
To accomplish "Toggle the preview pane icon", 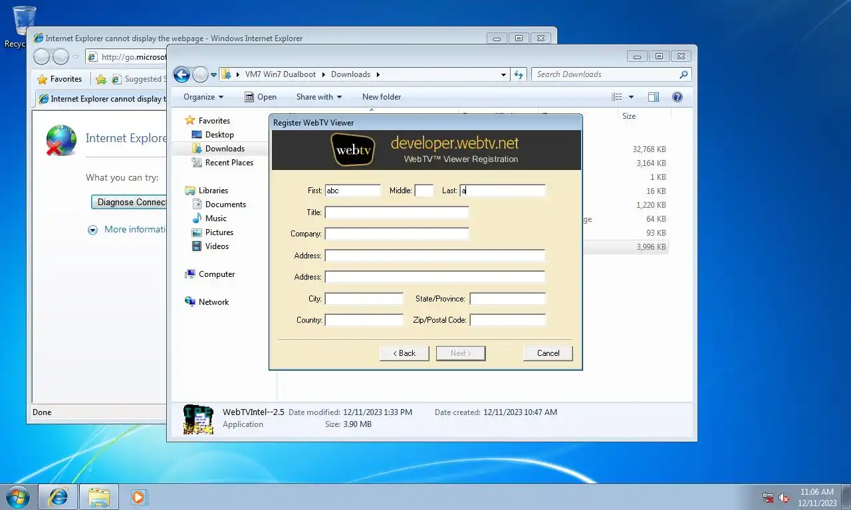I will point(654,97).
